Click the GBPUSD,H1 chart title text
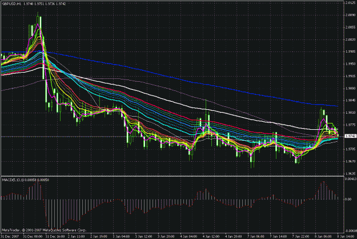The width and height of the screenshot is (357, 239). coord(11,3)
